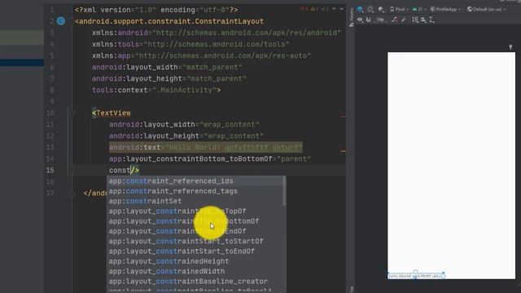521x293 pixels.
Task: Click the orientation/night mode icon in preview toolbar
Action: tap(370, 9)
